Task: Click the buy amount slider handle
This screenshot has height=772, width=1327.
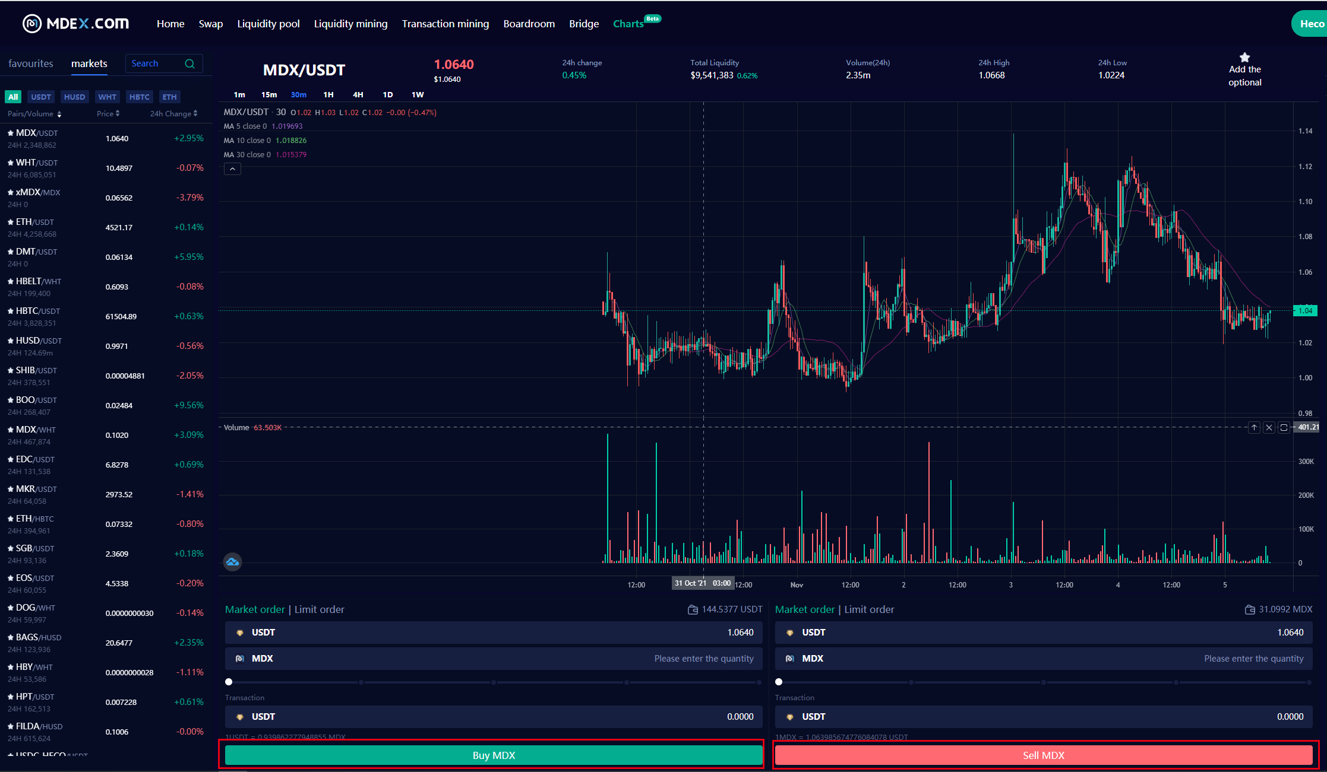Action: pos(229,682)
